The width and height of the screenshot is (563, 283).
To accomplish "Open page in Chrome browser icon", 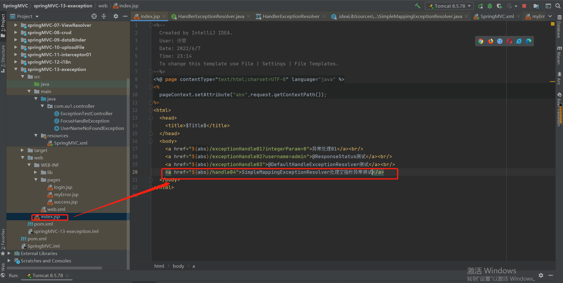I will pos(481,41).
